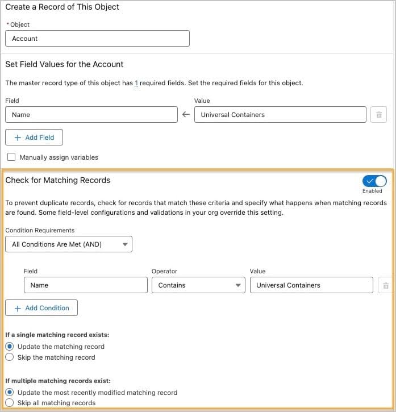Click the Add Condition button
The width and height of the screenshot is (396, 412).
(x=41, y=308)
